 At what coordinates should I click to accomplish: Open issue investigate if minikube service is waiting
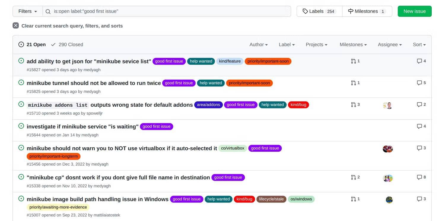click(x=82, y=127)
